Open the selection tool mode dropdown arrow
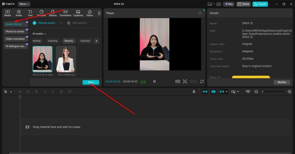Viewport: 295px width, 154px height. pyautogui.click(x=11, y=92)
